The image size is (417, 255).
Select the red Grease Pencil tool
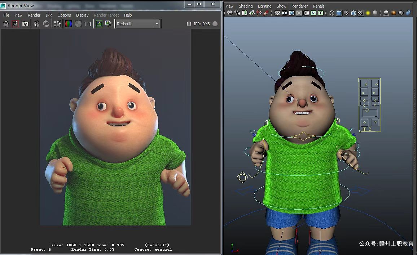click(x=266, y=13)
